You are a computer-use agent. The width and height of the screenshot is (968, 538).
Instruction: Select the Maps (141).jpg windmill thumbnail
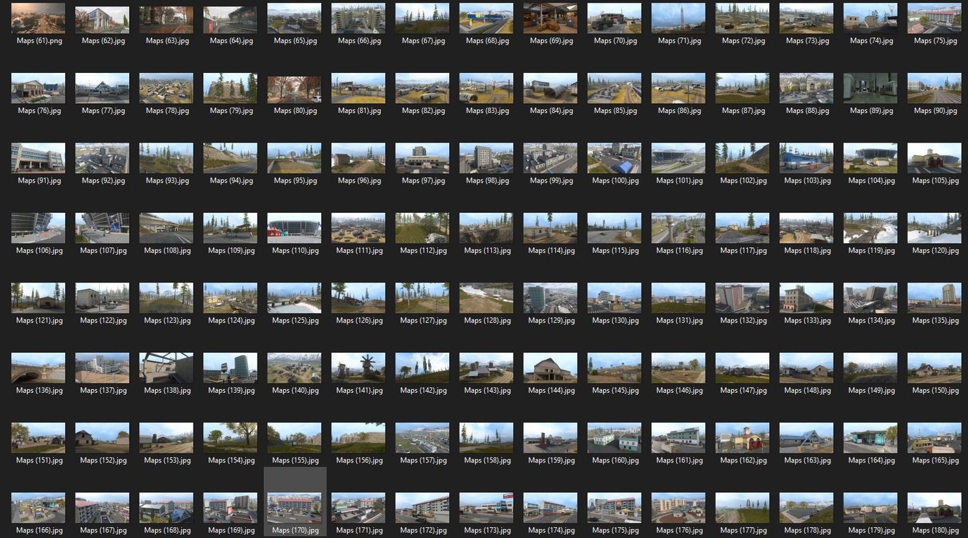pyautogui.click(x=358, y=368)
